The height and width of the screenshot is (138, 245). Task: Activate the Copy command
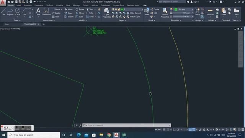point(69,13)
